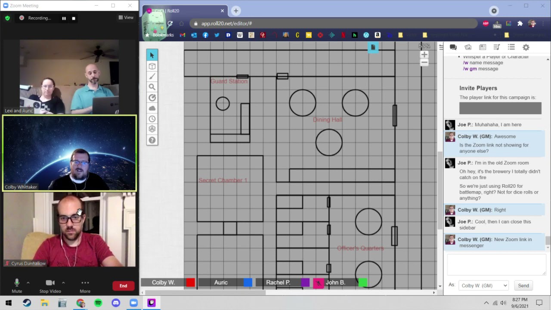Reload the Chrome page
This screenshot has width=551, height=310.
170,23
